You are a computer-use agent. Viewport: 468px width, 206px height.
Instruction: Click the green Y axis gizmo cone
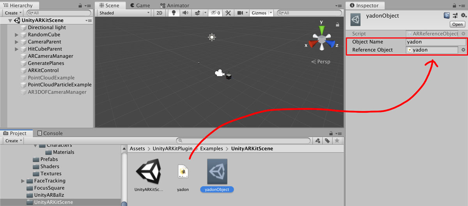pyautogui.click(x=321, y=30)
